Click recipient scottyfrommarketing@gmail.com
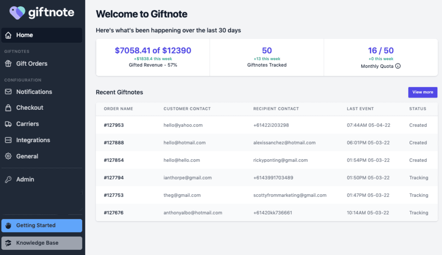This screenshot has height=255, width=442. point(289,195)
